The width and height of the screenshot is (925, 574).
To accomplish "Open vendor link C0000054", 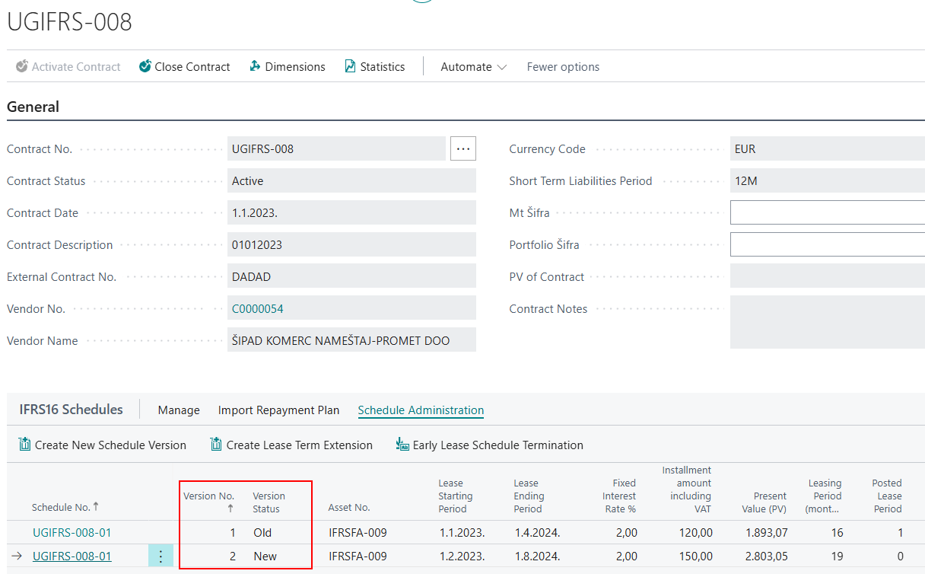I will [x=258, y=308].
